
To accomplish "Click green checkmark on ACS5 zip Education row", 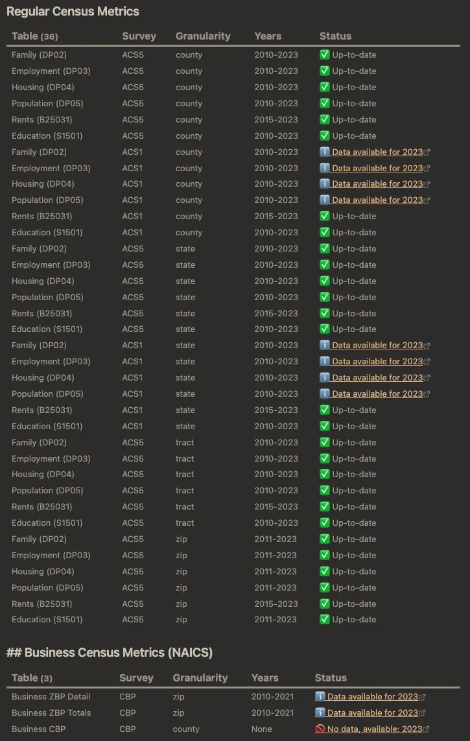I will [325, 620].
